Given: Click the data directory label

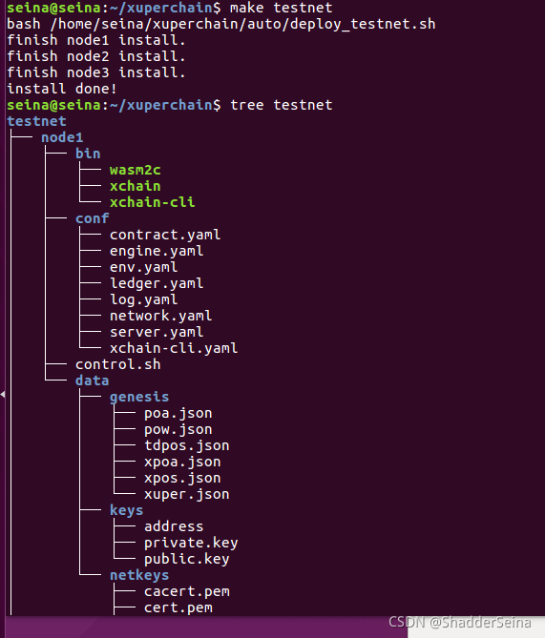Looking at the screenshot, I should click(92, 381).
